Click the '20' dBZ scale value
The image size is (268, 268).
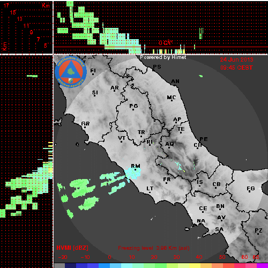tap(154, 257)
